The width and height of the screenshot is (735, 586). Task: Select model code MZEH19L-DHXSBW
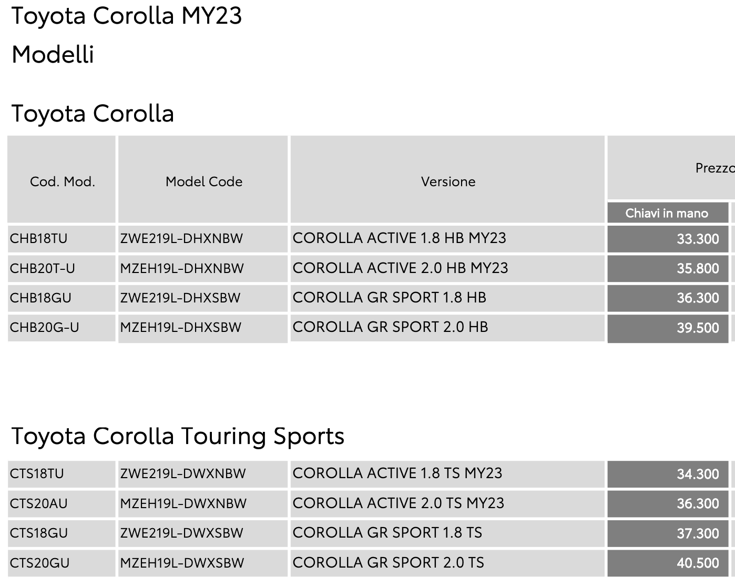[203, 328]
